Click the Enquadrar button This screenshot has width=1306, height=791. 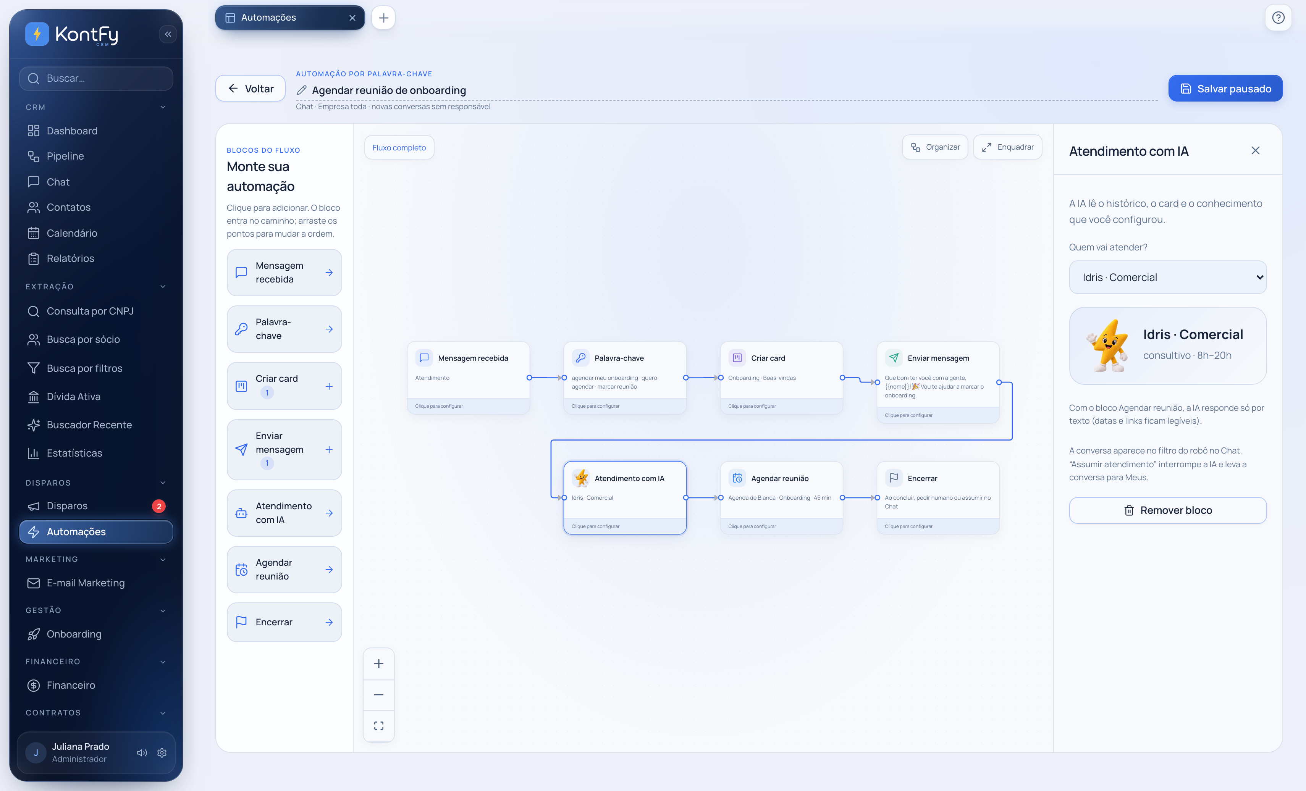(1008, 147)
